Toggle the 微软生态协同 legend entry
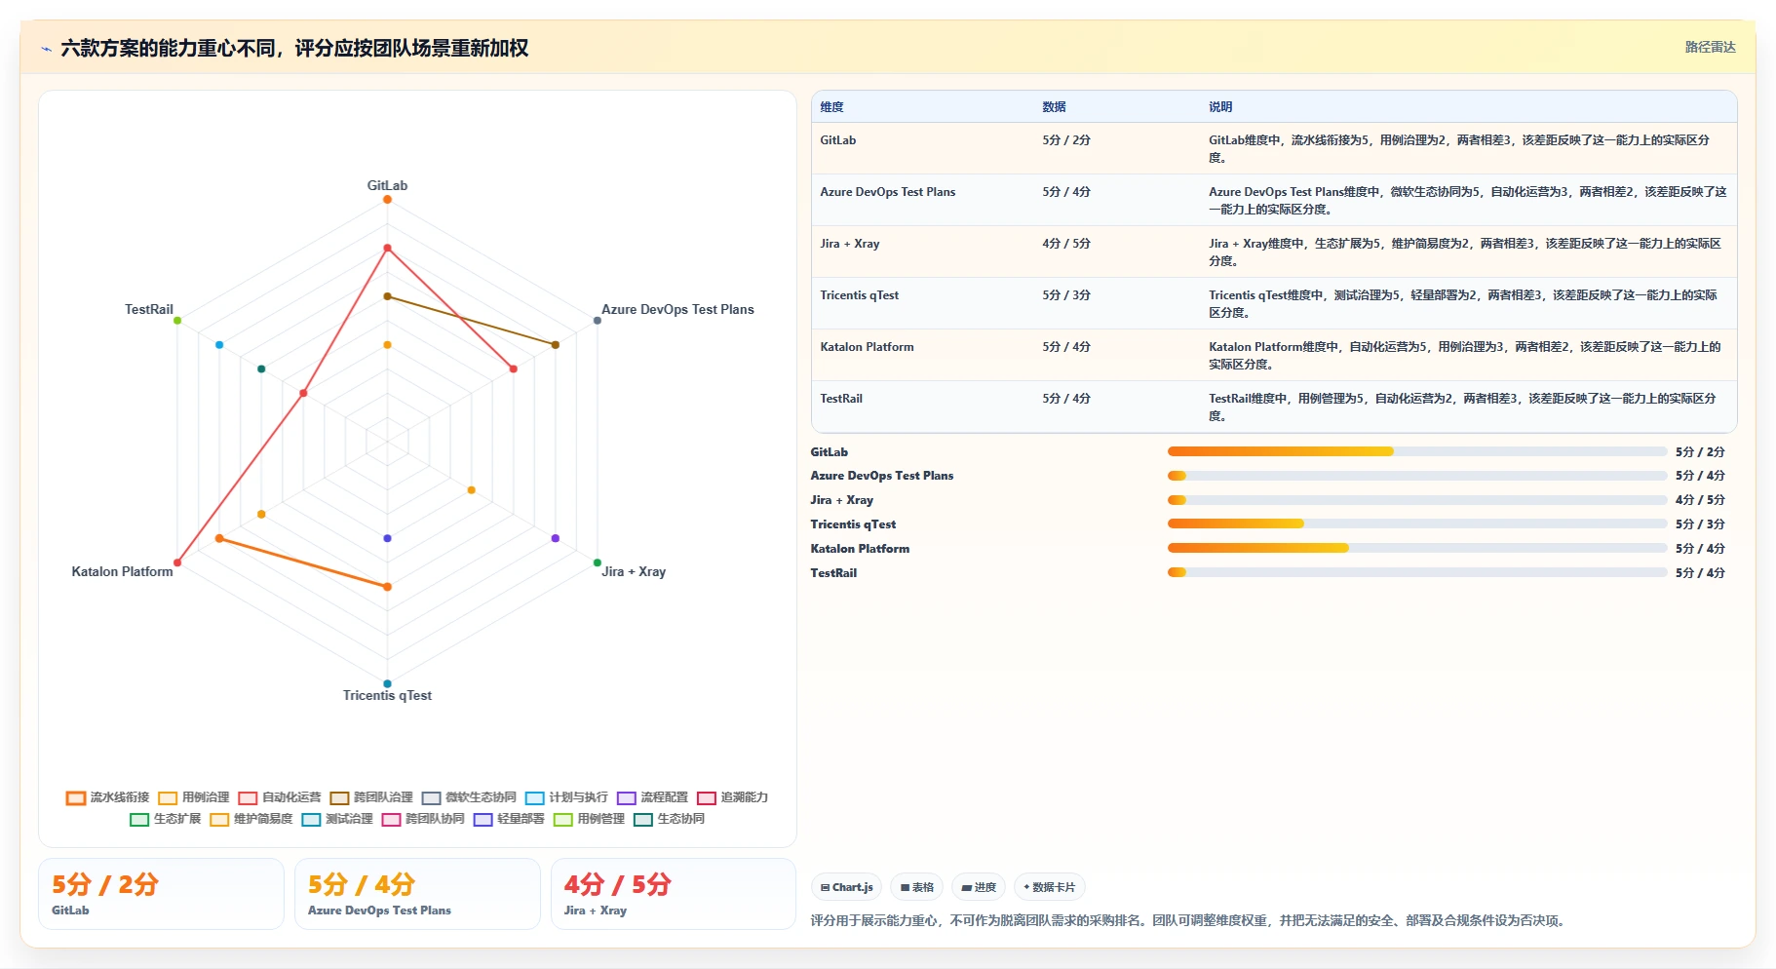The height and width of the screenshot is (969, 1776). [469, 797]
